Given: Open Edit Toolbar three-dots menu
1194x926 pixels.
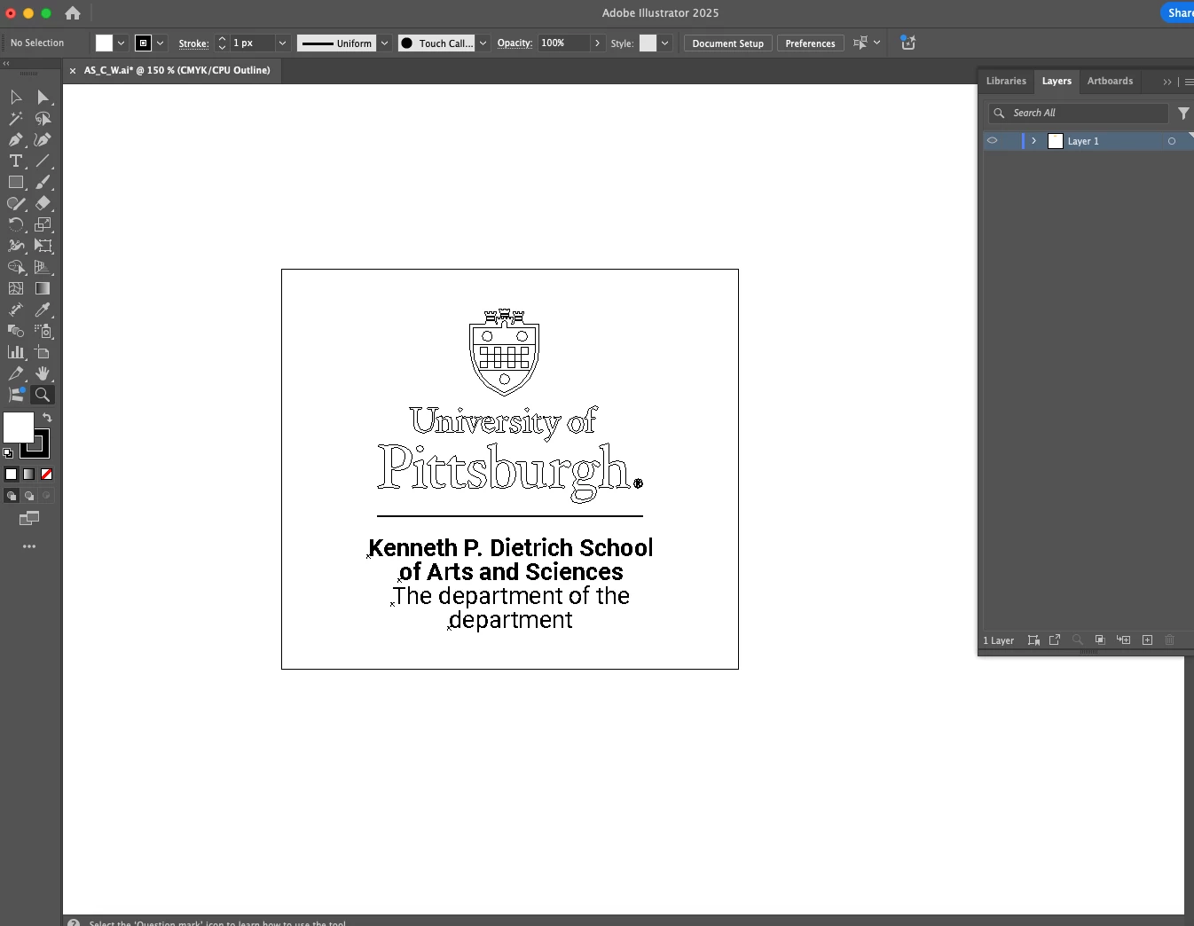Looking at the screenshot, I should [x=29, y=546].
